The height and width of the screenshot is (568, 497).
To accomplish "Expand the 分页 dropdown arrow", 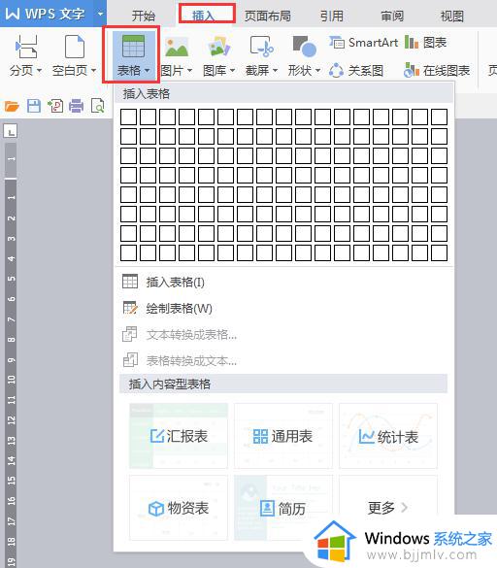I will coord(39,70).
